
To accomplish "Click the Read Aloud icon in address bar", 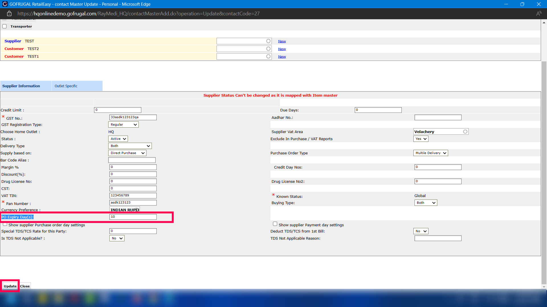I will pyautogui.click(x=538, y=14).
